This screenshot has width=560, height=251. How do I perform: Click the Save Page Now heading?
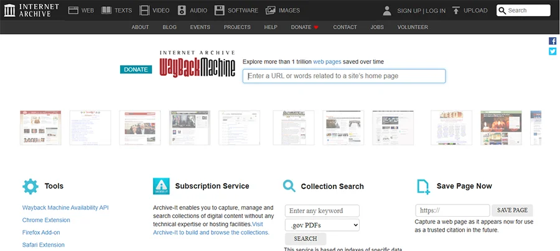point(464,186)
